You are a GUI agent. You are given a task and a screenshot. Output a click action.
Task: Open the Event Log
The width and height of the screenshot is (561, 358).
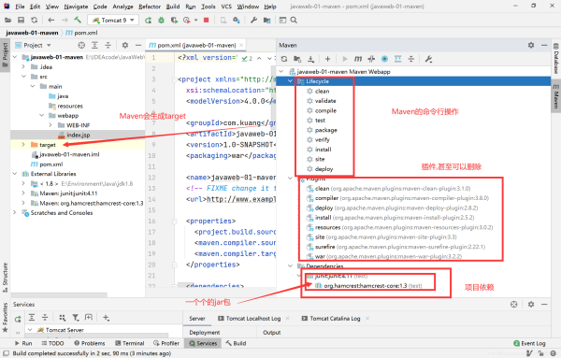pos(529,343)
